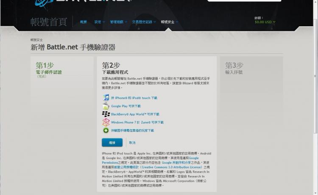318x195 pixels.
Task: Click the 餘額 balance label
Action: point(259,18)
